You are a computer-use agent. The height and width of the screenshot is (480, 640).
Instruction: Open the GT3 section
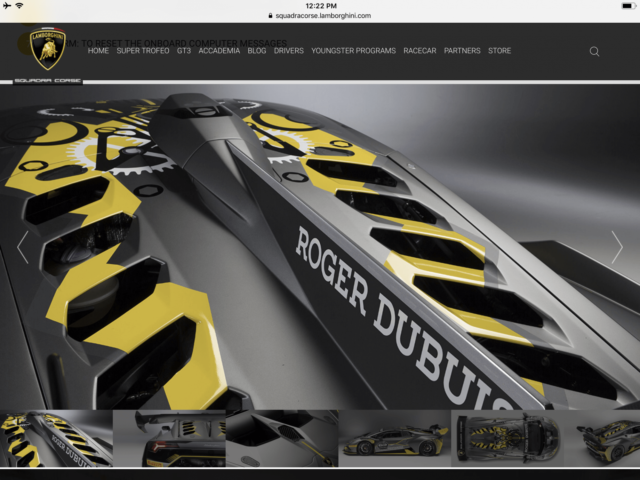(x=184, y=51)
